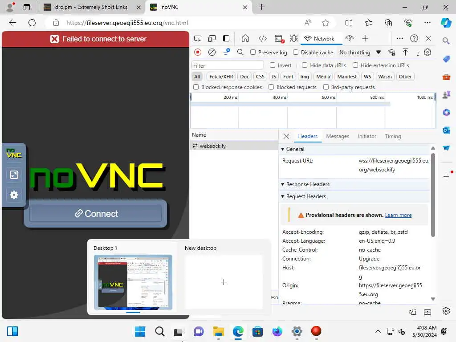The image size is (456, 342).
Task: Open Edge split screen icon
Action: [x=349, y=23]
